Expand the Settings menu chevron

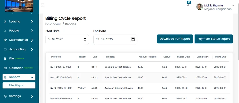pyautogui.click(x=32, y=96)
